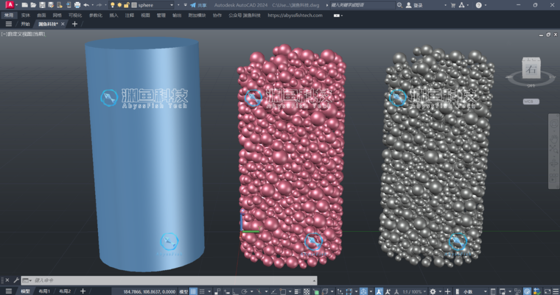Screen dimensions: 560x295
Task: Click the status bar customization hamburger icon
Action: point(555,291)
